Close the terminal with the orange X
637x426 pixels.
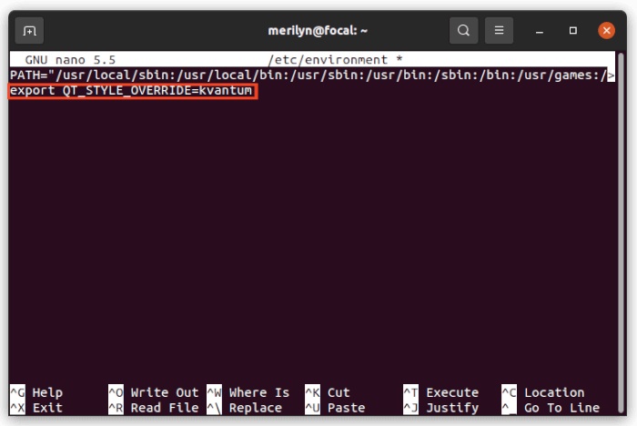(x=607, y=30)
